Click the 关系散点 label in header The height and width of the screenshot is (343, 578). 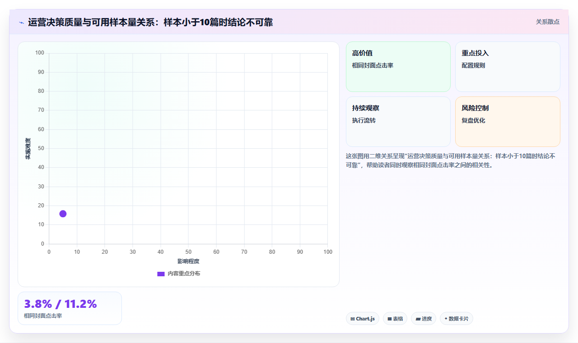[x=547, y=22]
